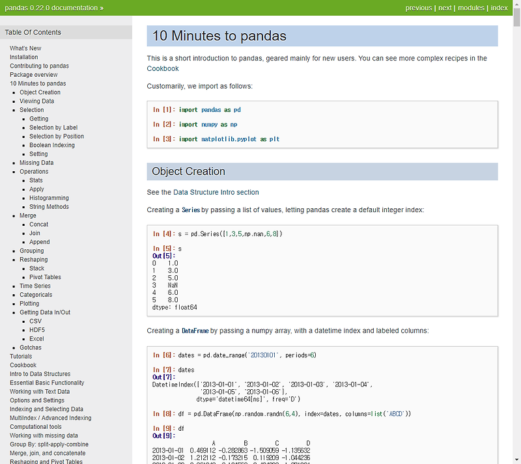Open Computational tools sidebar link
Image resolution: width=521 pixels, height=464 pixels.
[36, 427]
